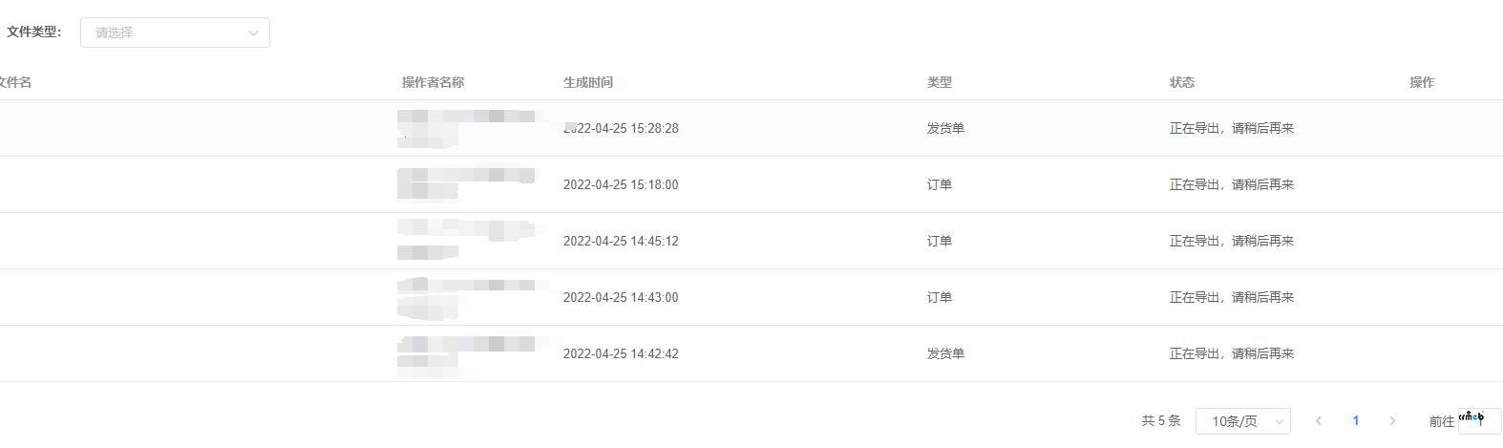Click the chevron arrow in 请选择 box
Screen dimensions: 1503x448
coord(253,33)
